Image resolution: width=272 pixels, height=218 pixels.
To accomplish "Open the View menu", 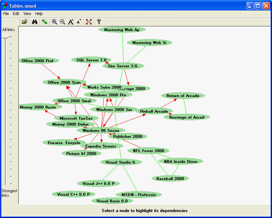I will click(x=27, y=14).
